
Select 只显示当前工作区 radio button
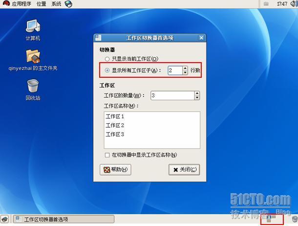[x=107, y=59]
